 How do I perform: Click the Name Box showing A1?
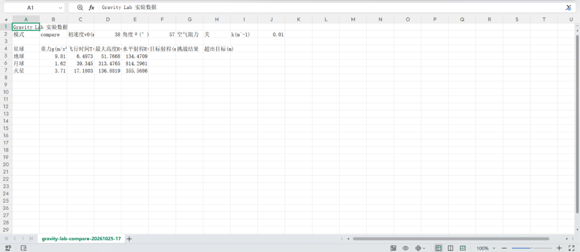pyautogui.click(x=30, y=8)
